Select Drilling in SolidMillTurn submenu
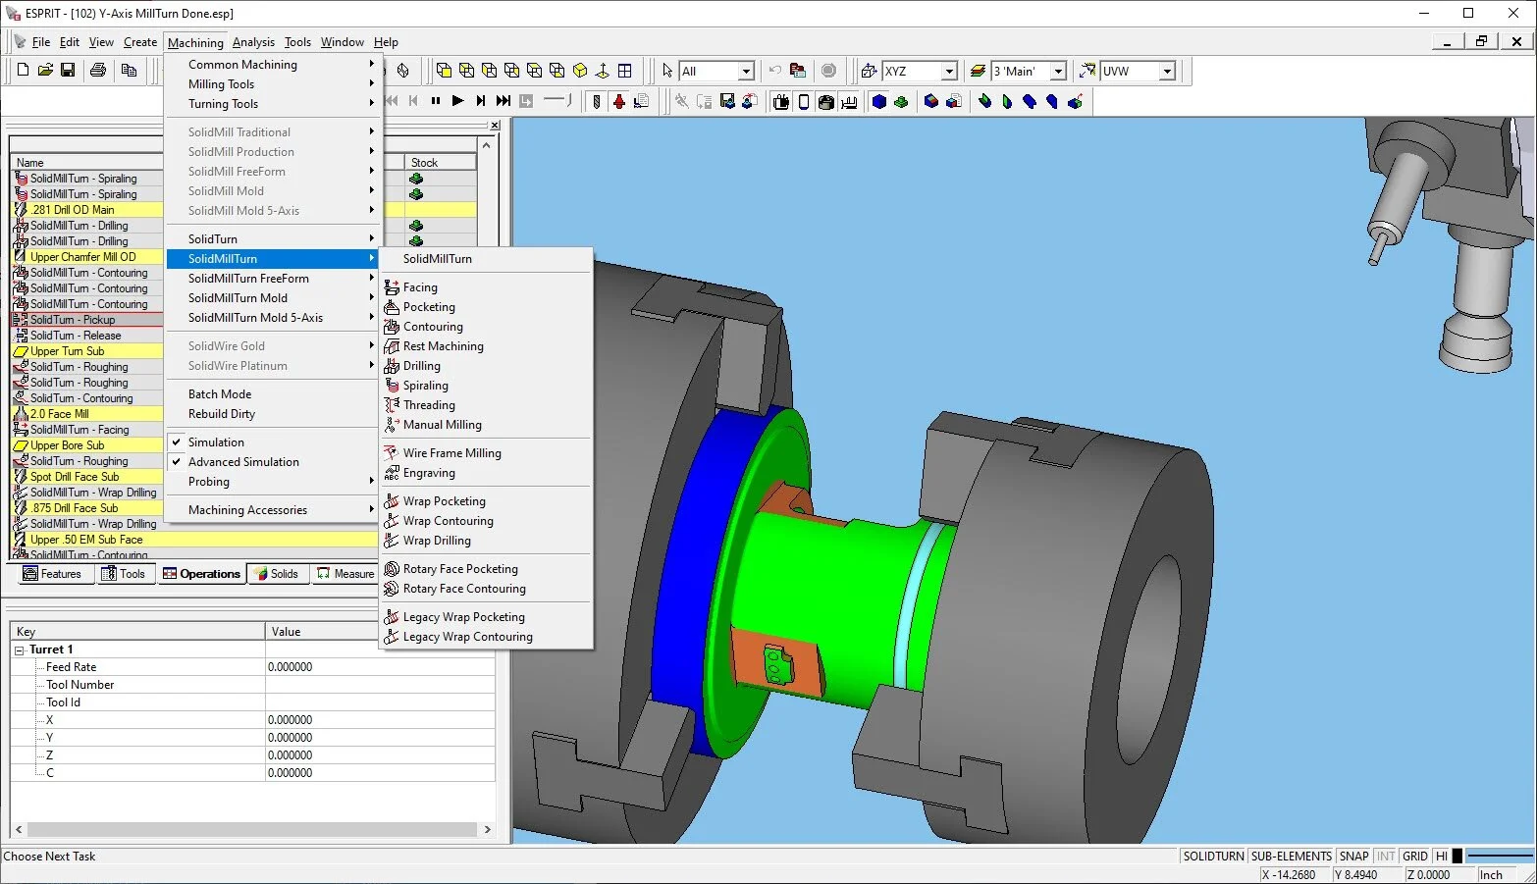Screen dimensions: 1537x884 click(486, 366)
